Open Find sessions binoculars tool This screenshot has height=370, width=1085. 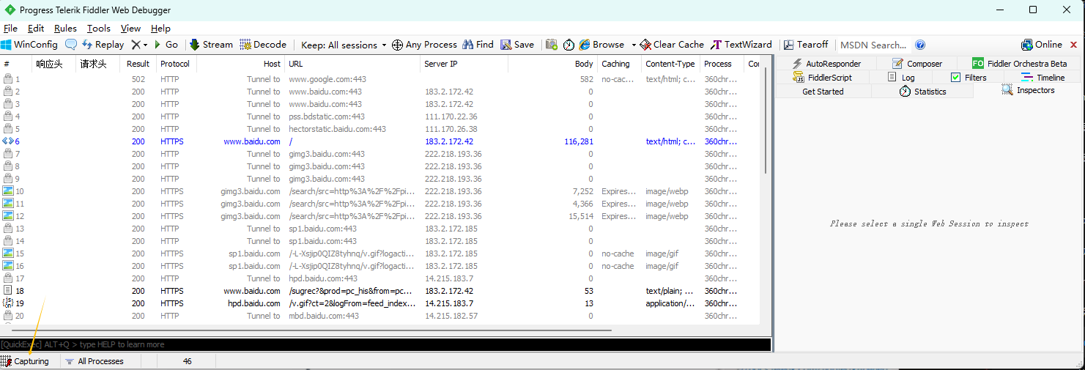click(x=478, y=45)
